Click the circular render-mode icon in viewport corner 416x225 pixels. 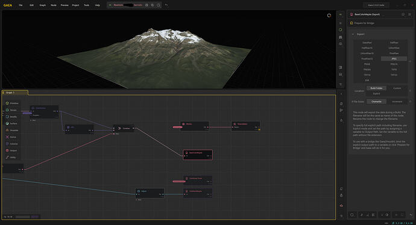point(329,16)
